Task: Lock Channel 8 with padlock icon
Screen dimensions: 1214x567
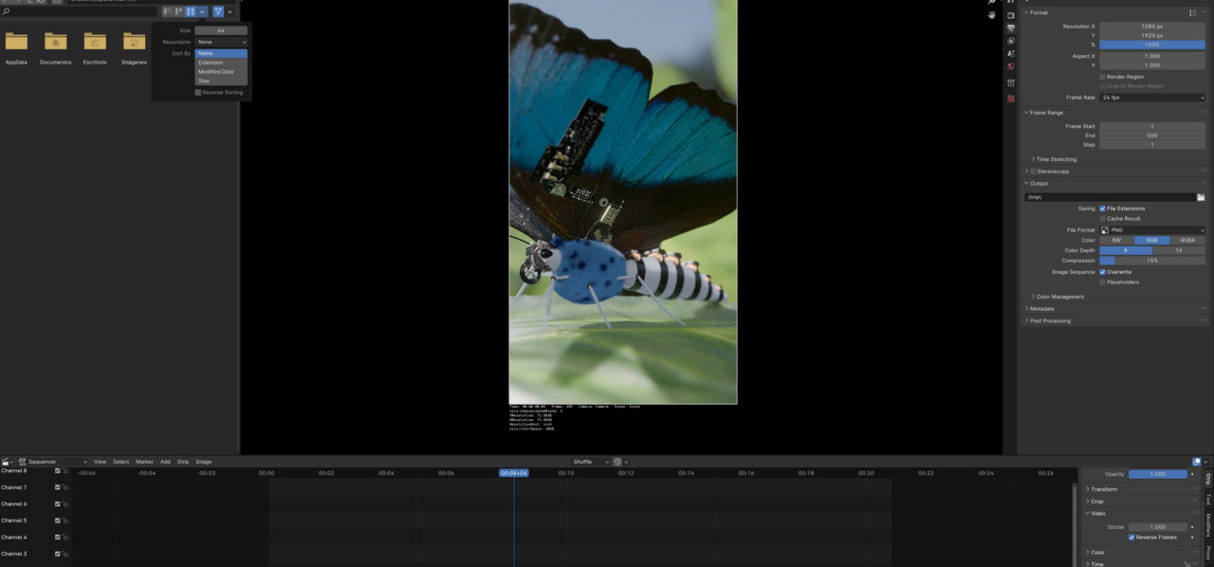Action: [x=65, y=471]
